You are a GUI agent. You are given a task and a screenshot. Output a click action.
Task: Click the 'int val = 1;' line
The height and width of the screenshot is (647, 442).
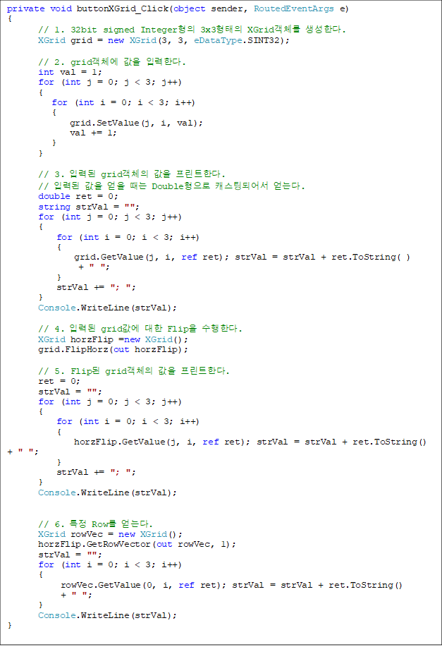[70, 72]
